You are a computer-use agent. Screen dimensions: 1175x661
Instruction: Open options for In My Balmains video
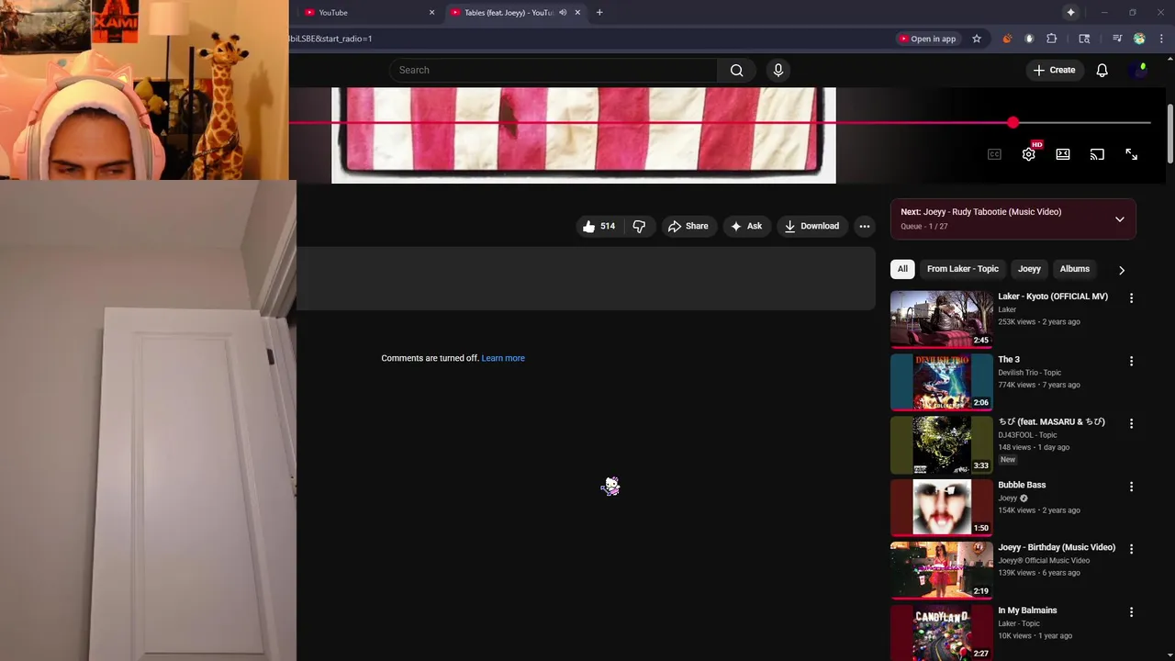(x=1131, y=612)
